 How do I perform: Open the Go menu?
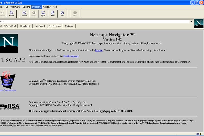(7, 7)
